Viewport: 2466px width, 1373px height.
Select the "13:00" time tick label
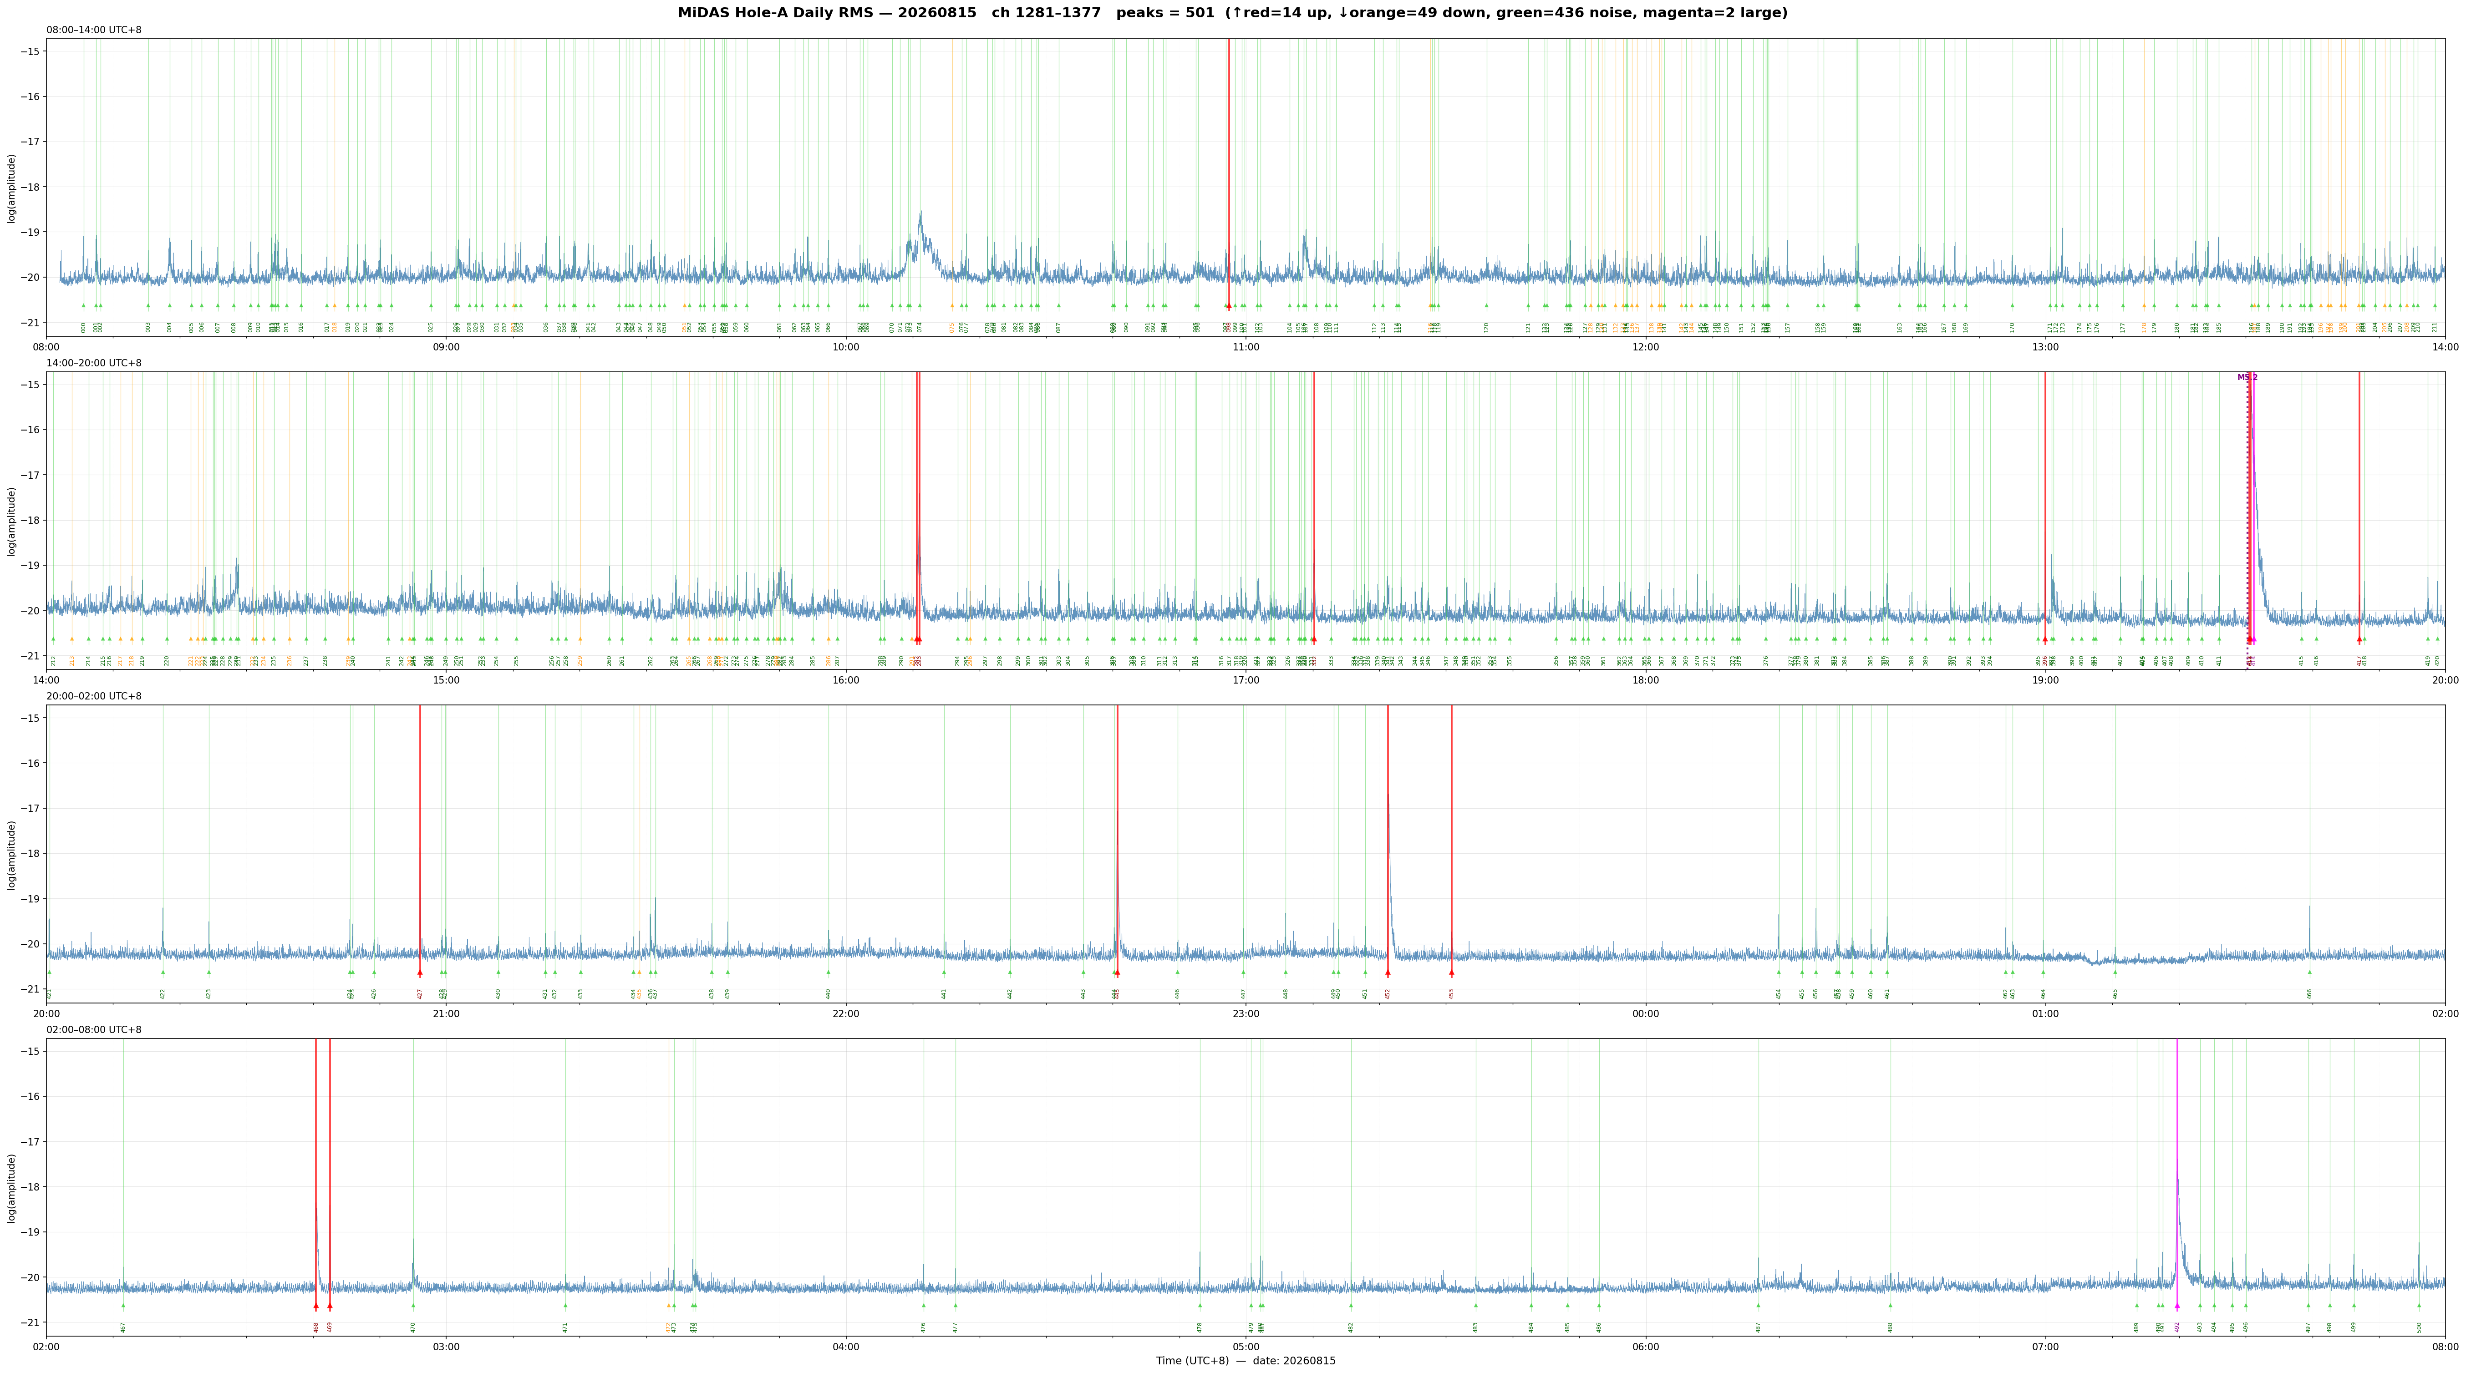point(2045,346)
